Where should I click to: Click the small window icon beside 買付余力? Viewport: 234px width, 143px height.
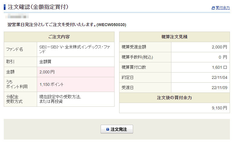pos(213,8)
